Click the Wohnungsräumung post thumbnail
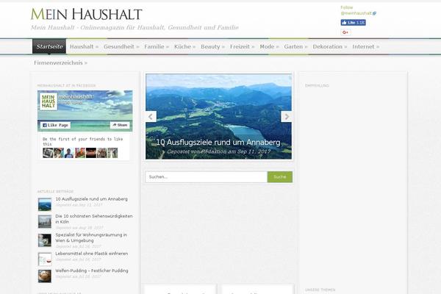This screenshot has height=294, width=441. click(45, 240)
